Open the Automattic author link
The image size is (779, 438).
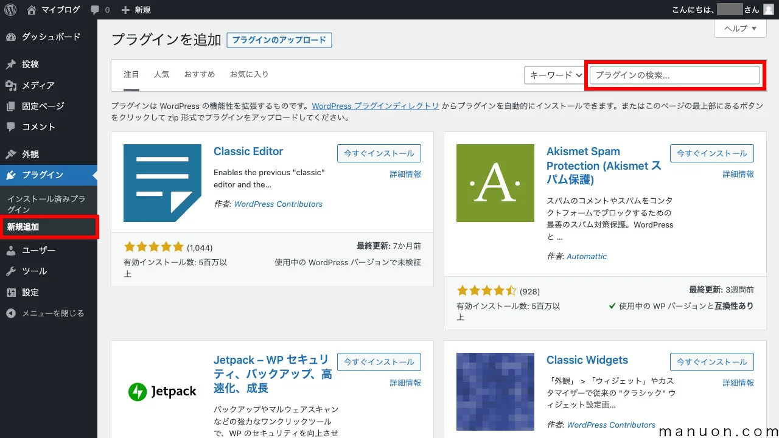coord(587,257)
